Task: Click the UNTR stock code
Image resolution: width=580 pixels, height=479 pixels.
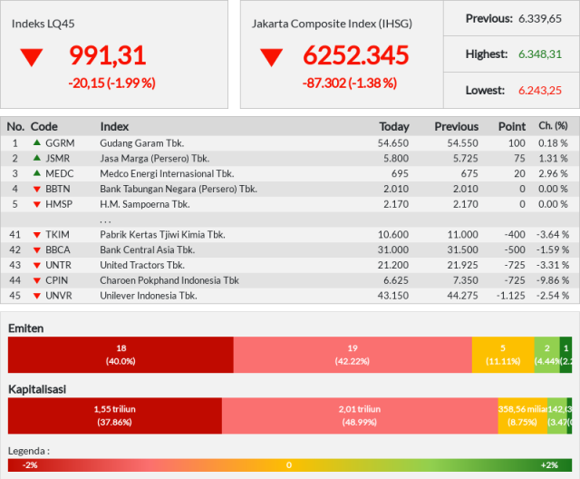Action: 58,265
